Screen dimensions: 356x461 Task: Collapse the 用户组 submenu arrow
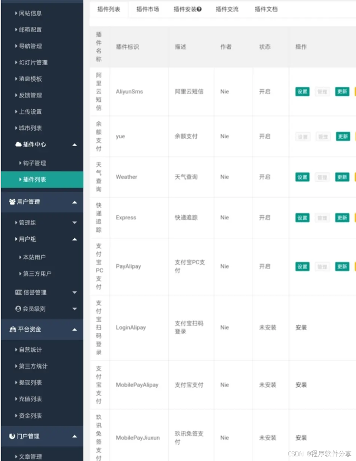click(x=74, y=239)
